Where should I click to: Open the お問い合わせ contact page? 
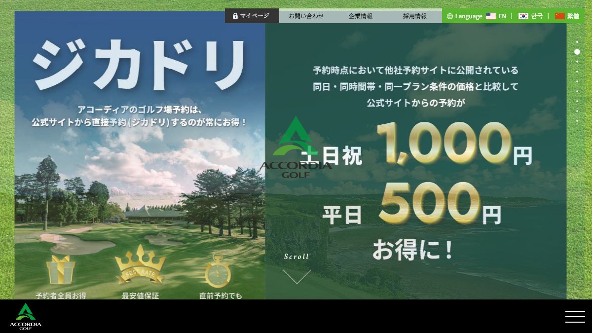point(306,16)
